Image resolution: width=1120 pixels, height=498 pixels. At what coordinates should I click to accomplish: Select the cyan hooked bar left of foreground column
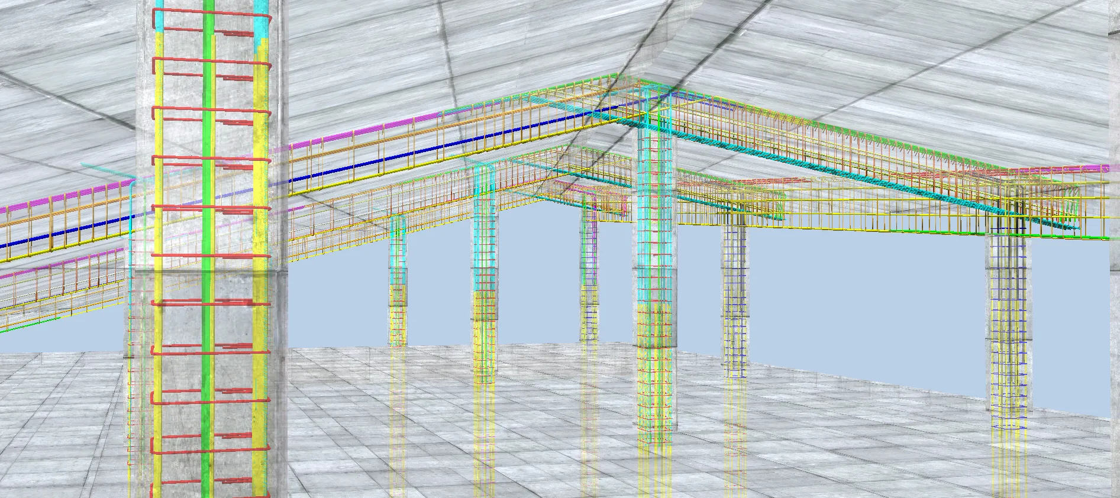tap(131, 207)
